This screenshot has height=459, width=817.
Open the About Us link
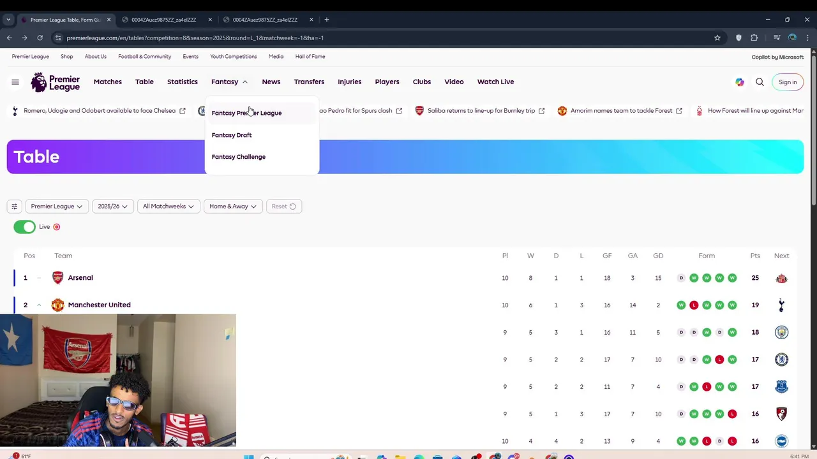(96, 57)
